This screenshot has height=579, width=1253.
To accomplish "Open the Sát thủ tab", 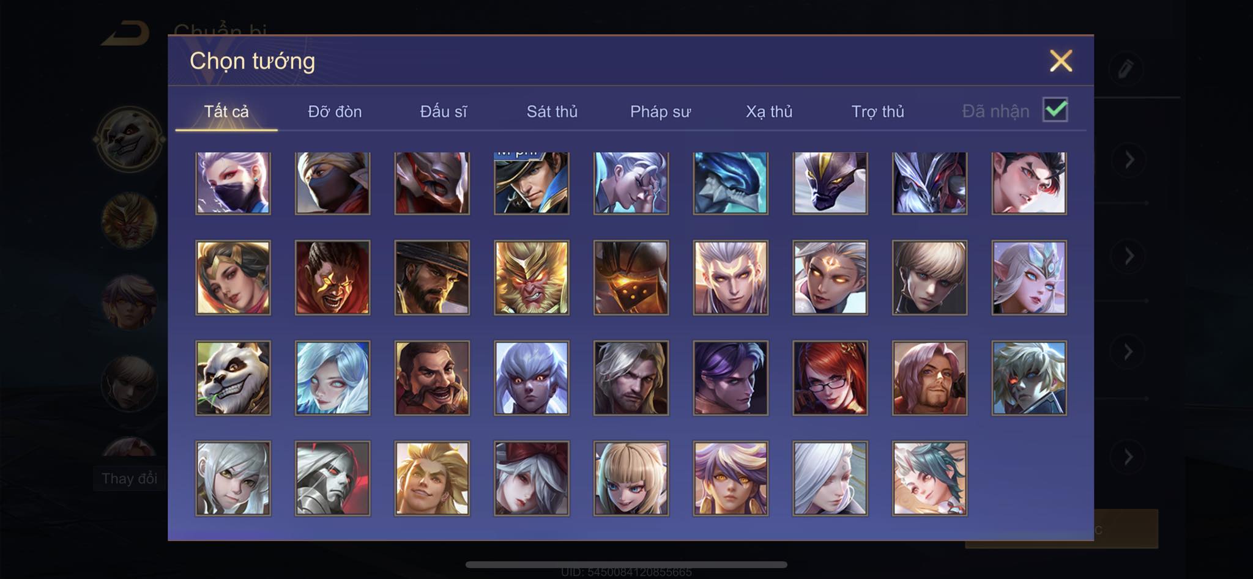I will coord(552,111).
